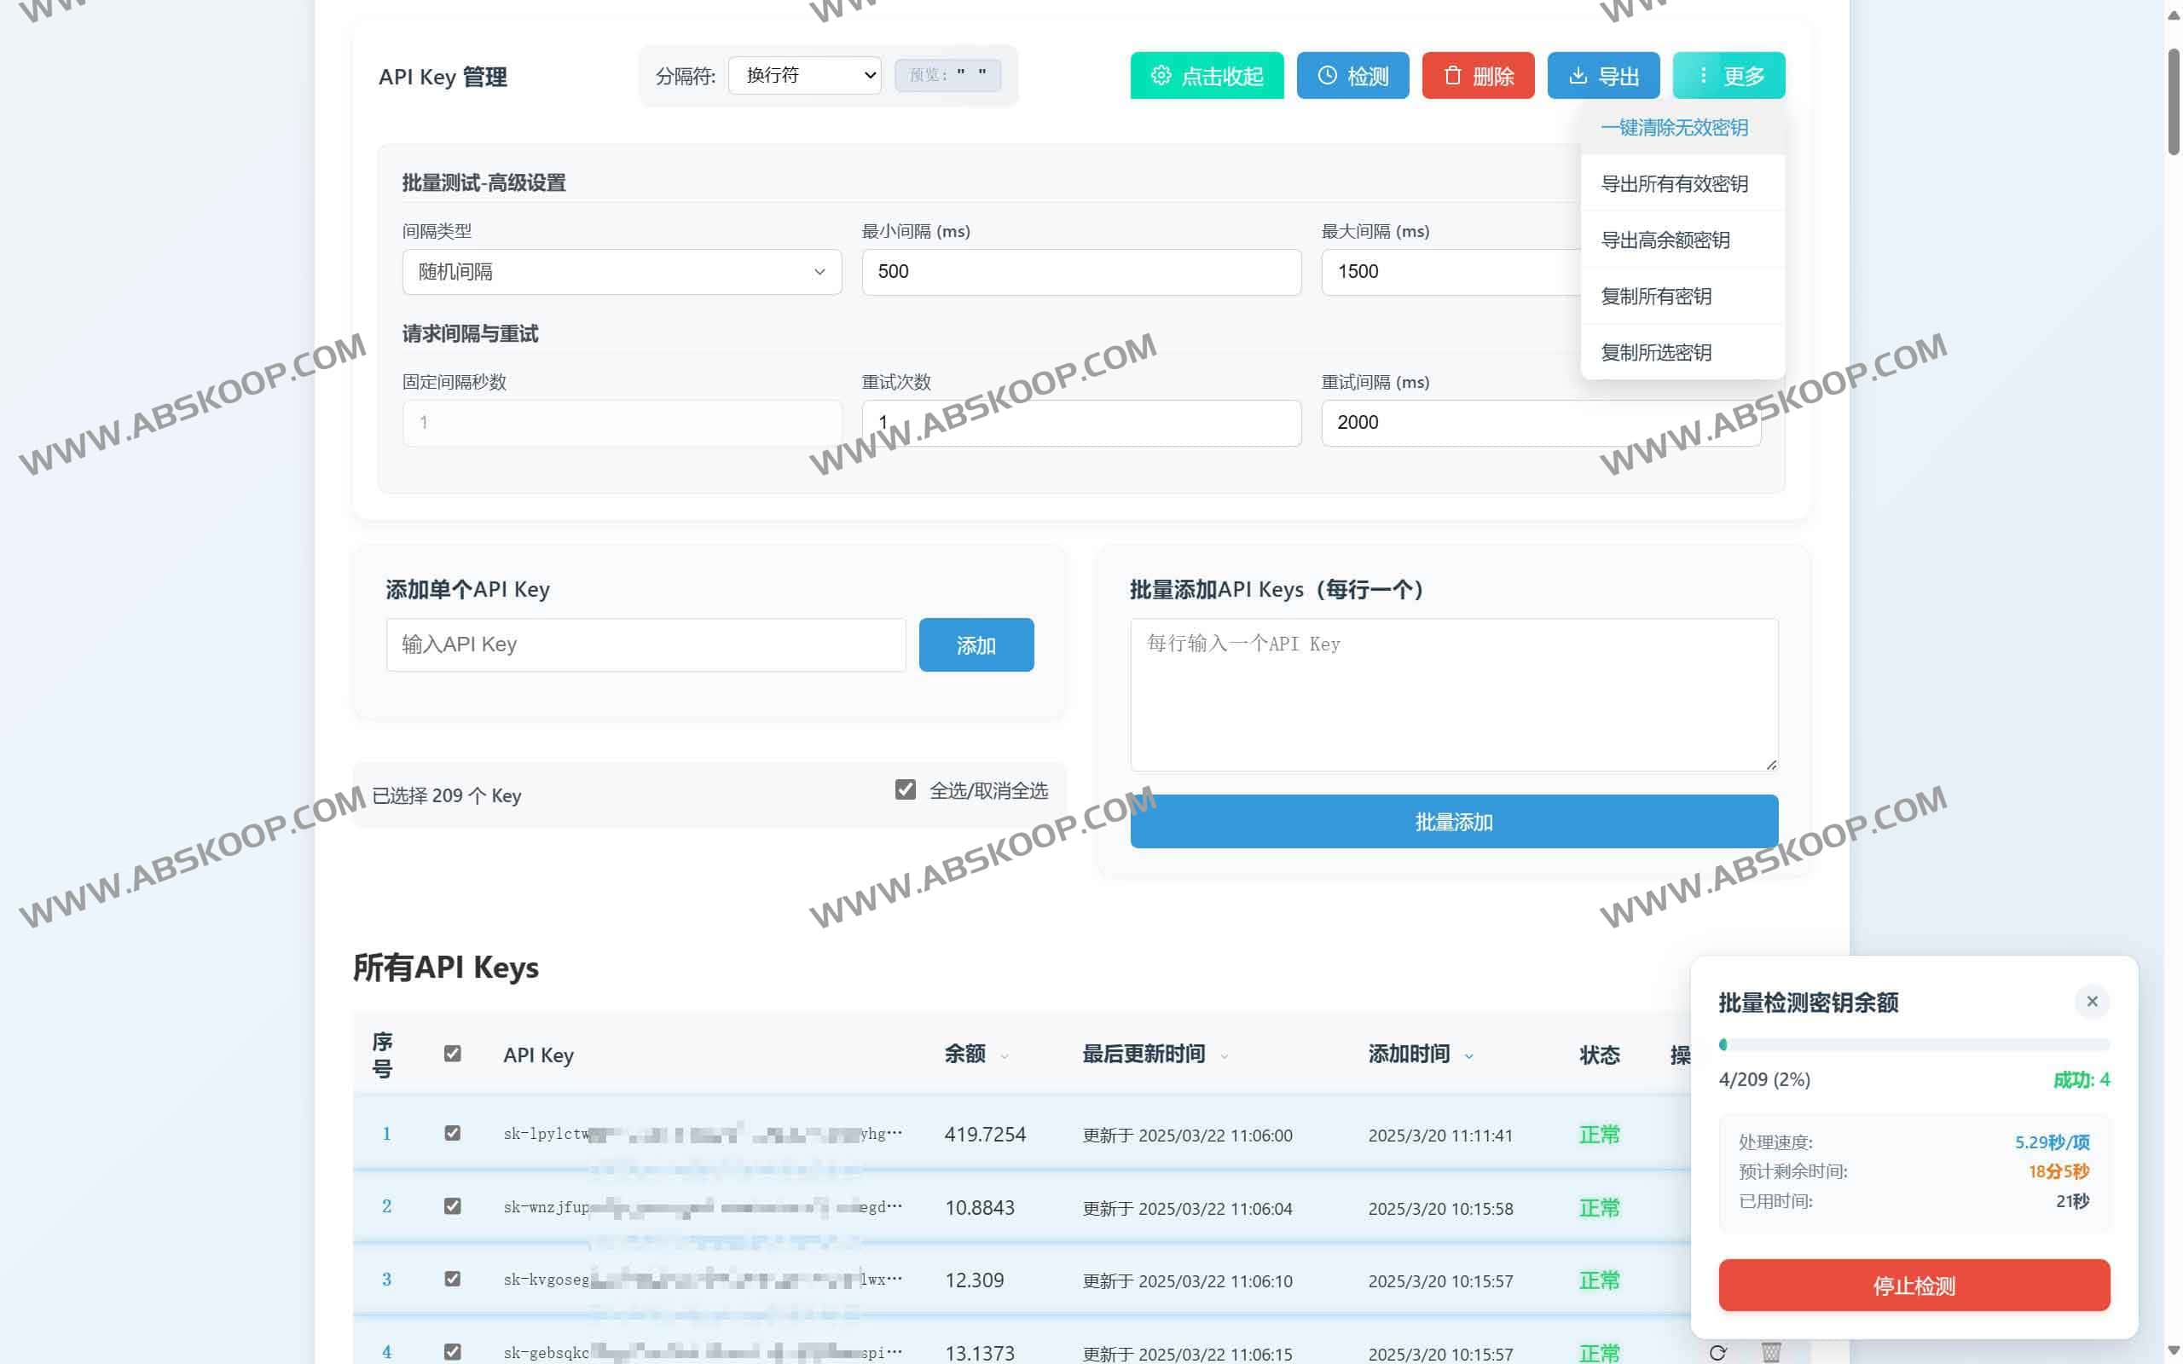Open the 间隔类型 随机间隔 dropdown
This screenshot has height=1364, width=2183.
(x=621, y=272)
